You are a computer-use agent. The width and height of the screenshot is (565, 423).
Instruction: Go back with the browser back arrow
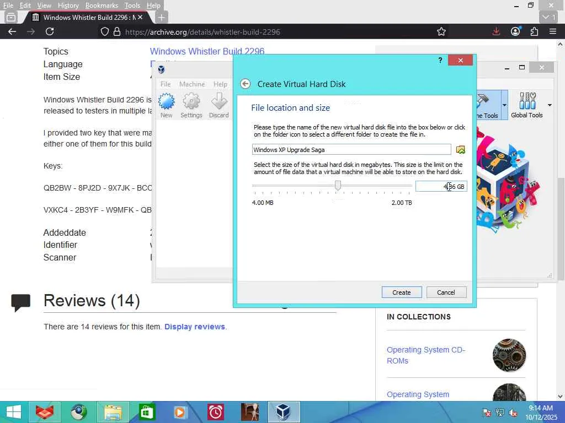click(x=12, y=31)
